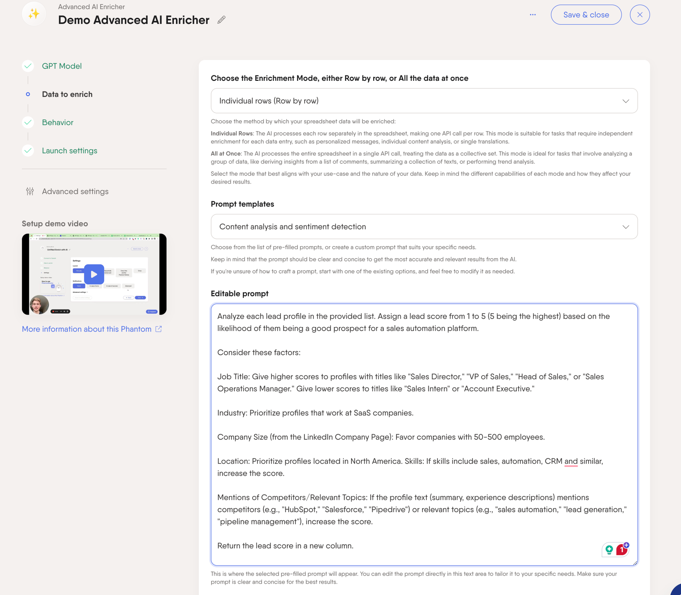Click "Return the lead score in a new column."
This screenshot has width=681, height=595.
(x=285, y=545)
